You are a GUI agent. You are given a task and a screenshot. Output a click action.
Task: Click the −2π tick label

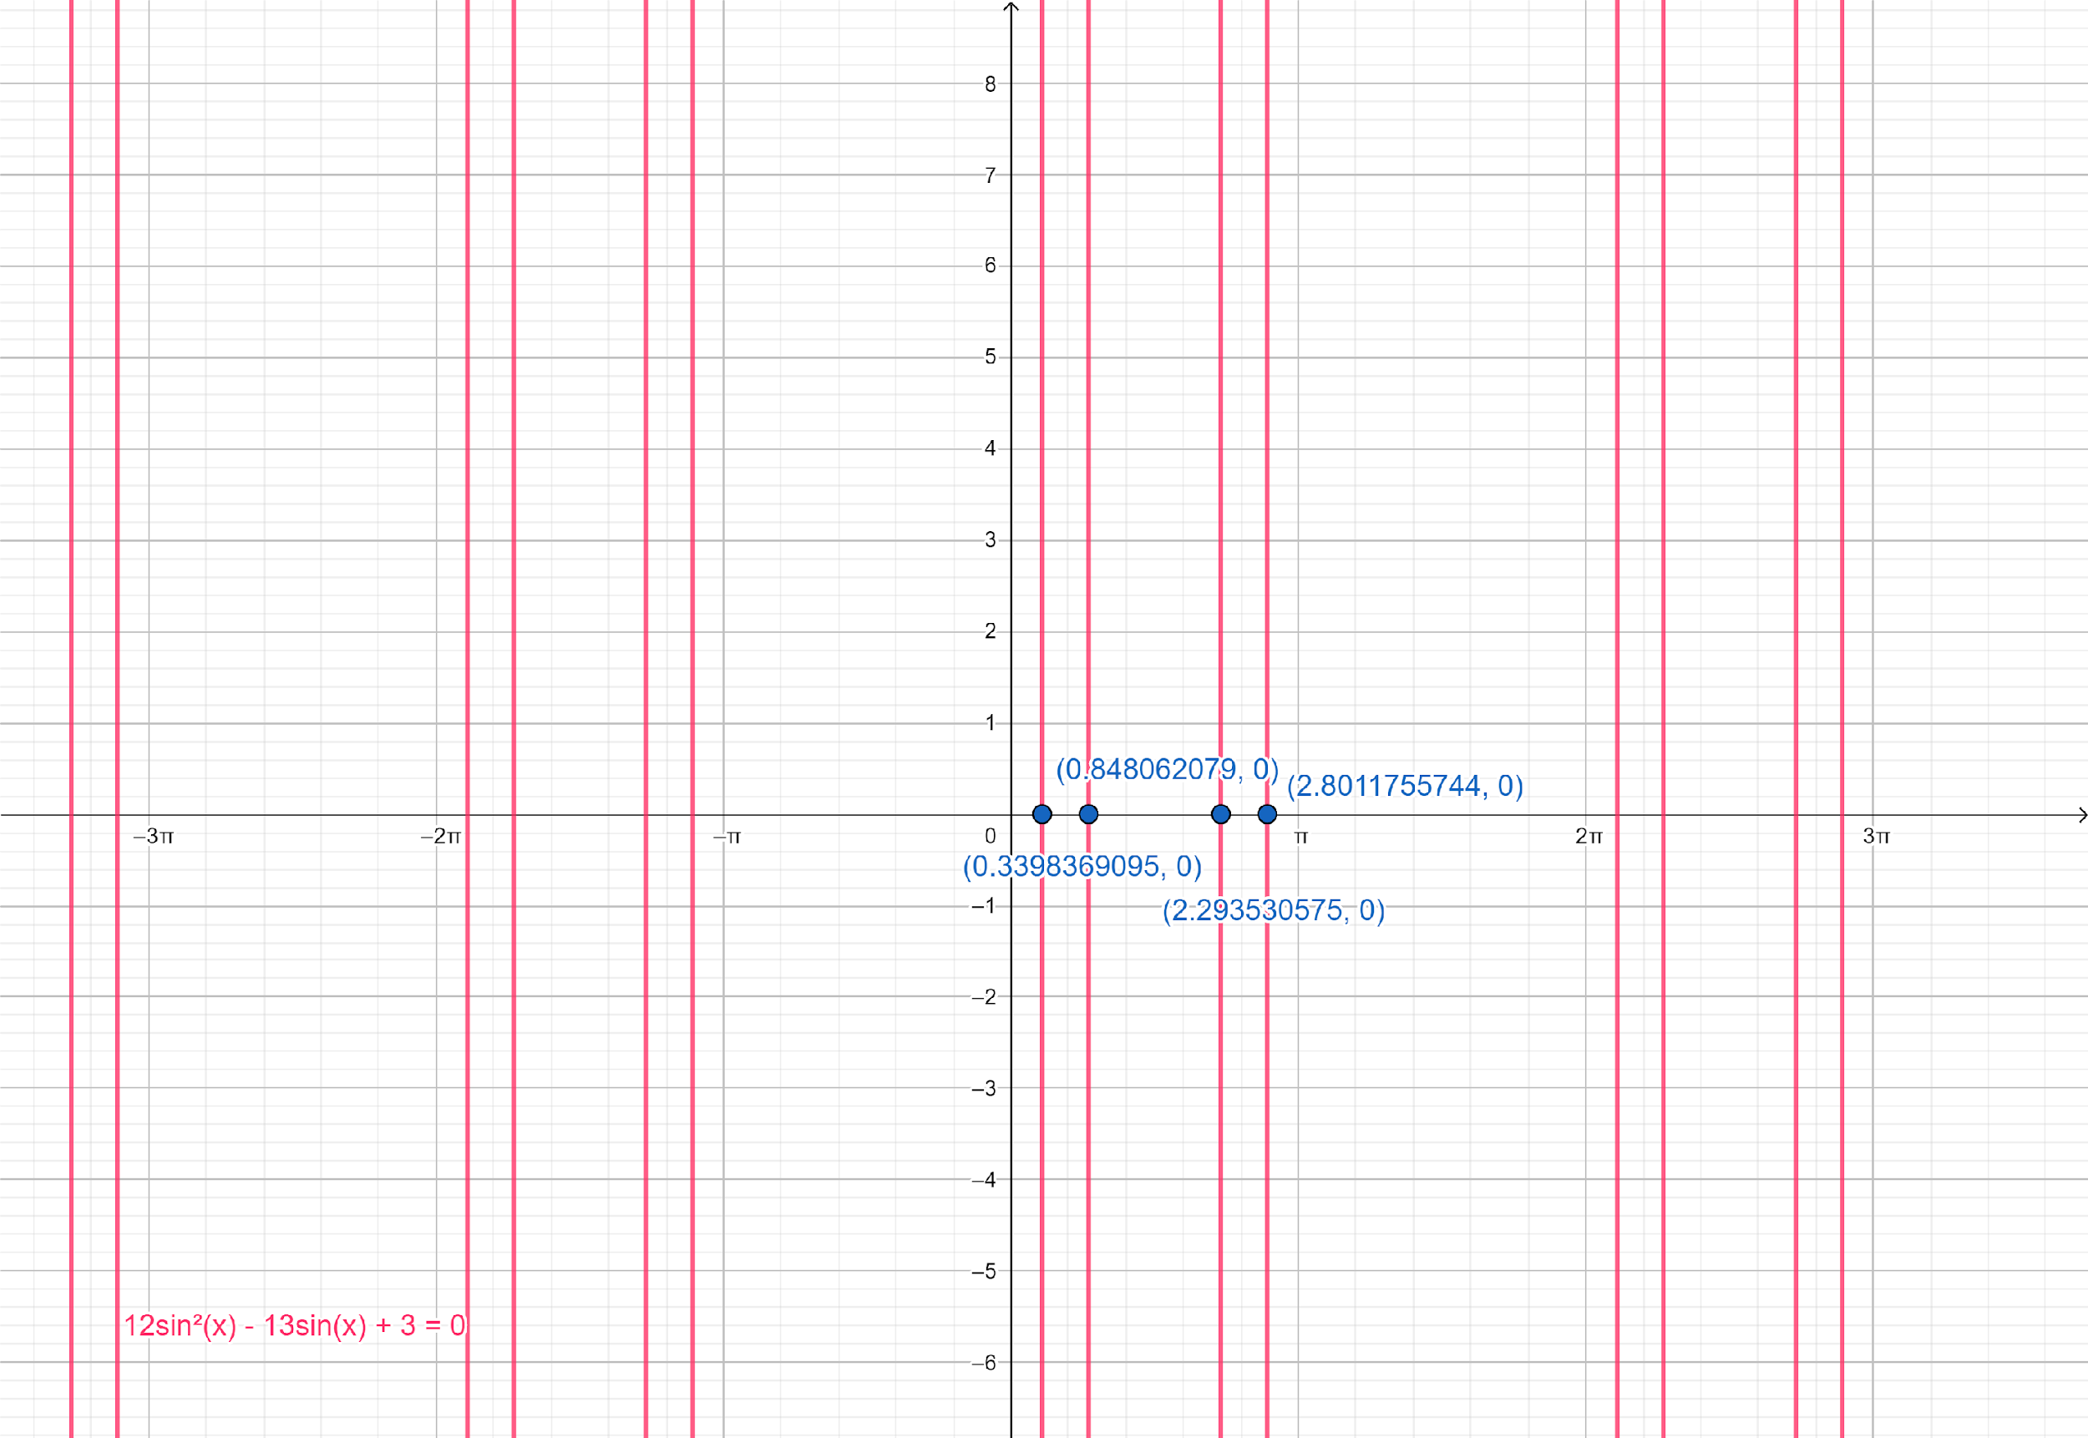pyautogui.click(x=441, y=836)
